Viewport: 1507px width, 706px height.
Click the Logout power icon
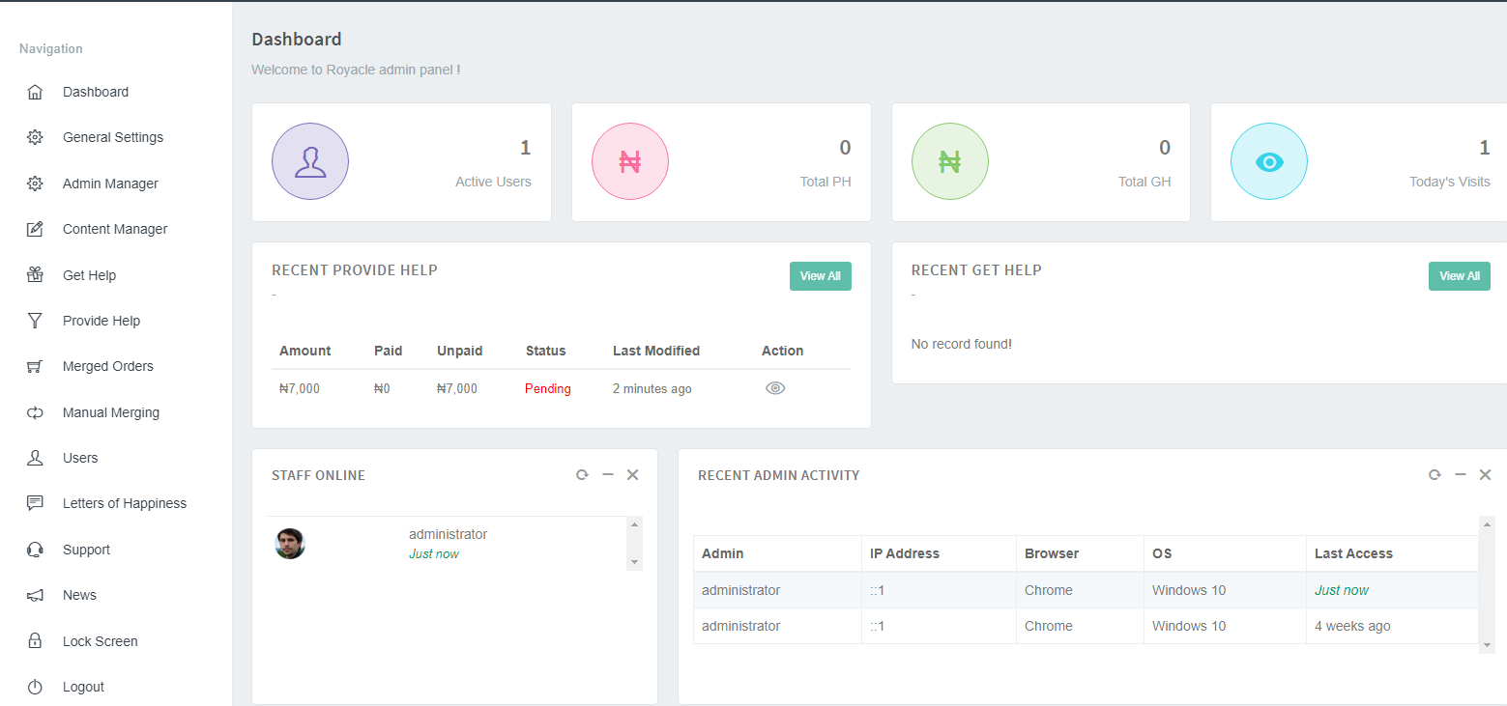click(35, 687)
